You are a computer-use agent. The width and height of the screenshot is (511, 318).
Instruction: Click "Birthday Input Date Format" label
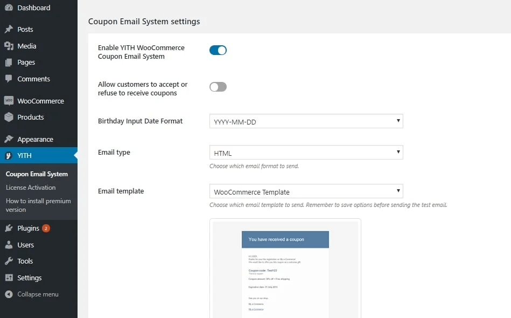140,121
